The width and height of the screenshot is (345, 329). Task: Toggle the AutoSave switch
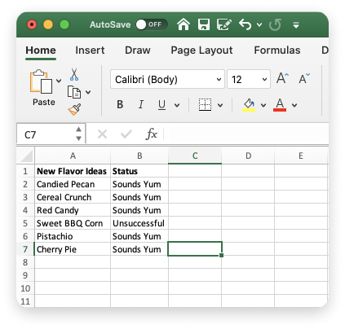(x=152, y=24)
